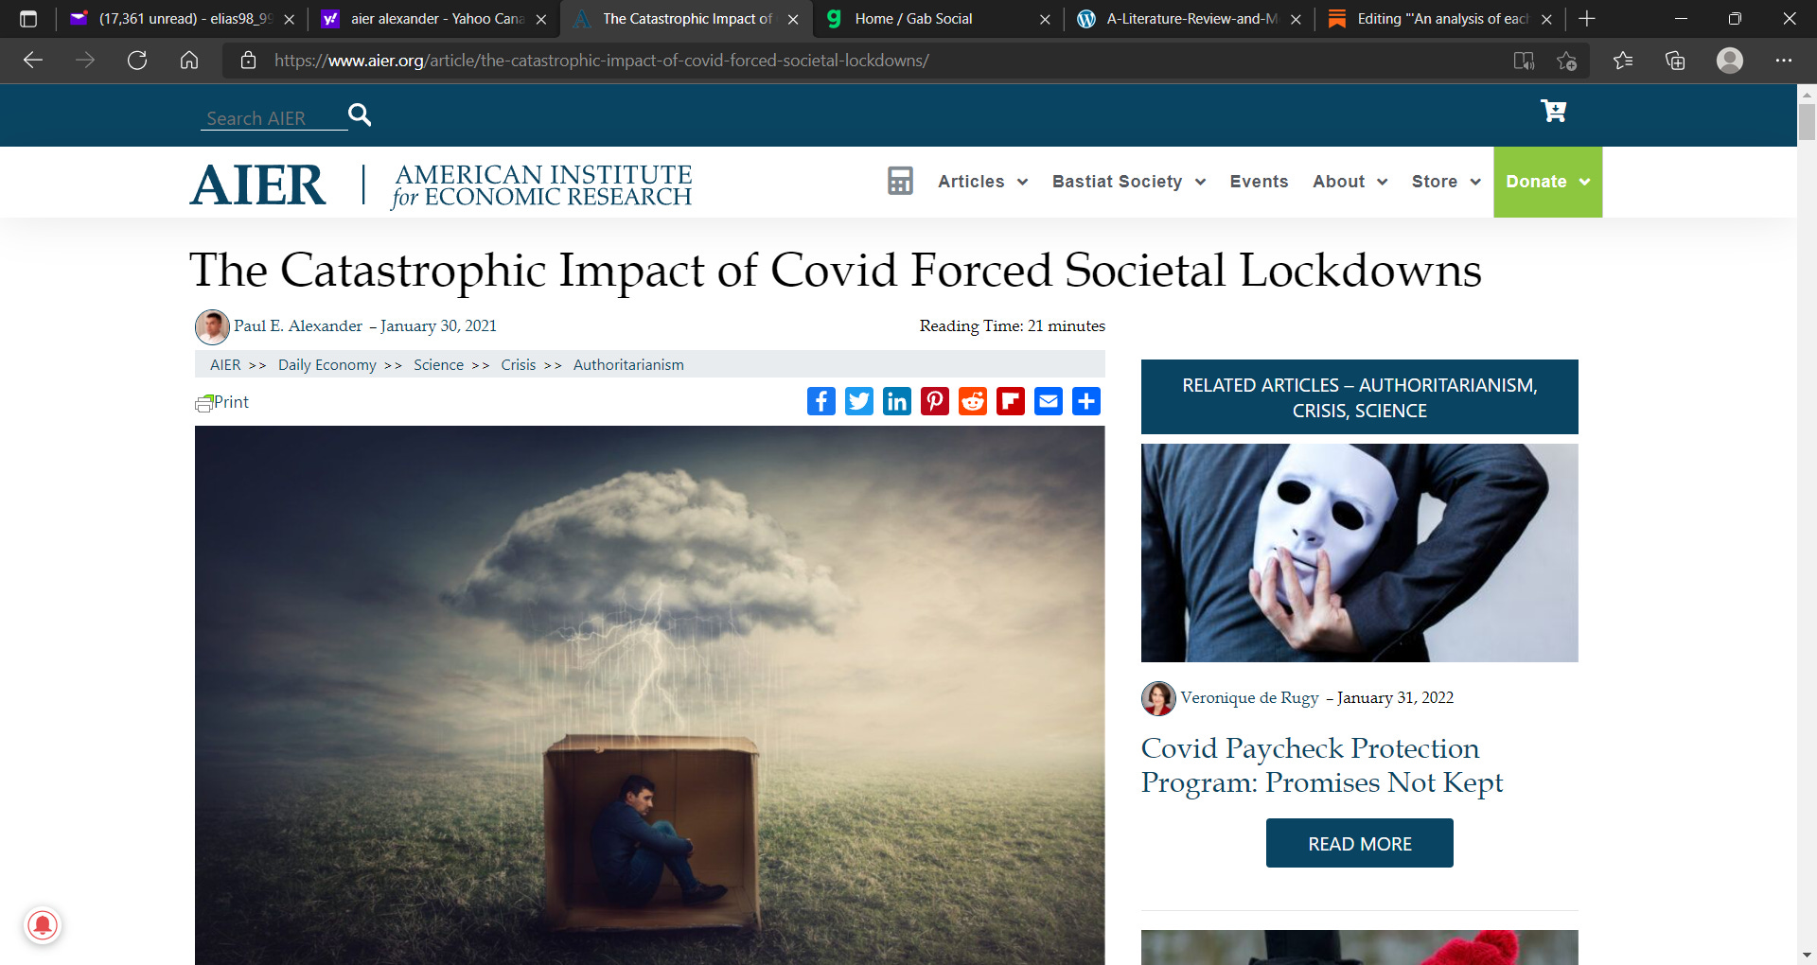Click the Search AIER input field
Viewport: 1817px width, 965px height.
pos(273,118)
